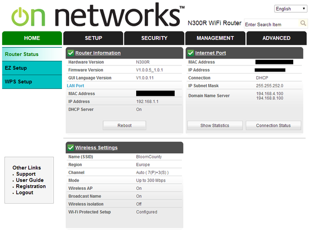The height and width of the screenshot is (237, 310).
Task: Open the HOME tab
Action: (x=32, y=38)
